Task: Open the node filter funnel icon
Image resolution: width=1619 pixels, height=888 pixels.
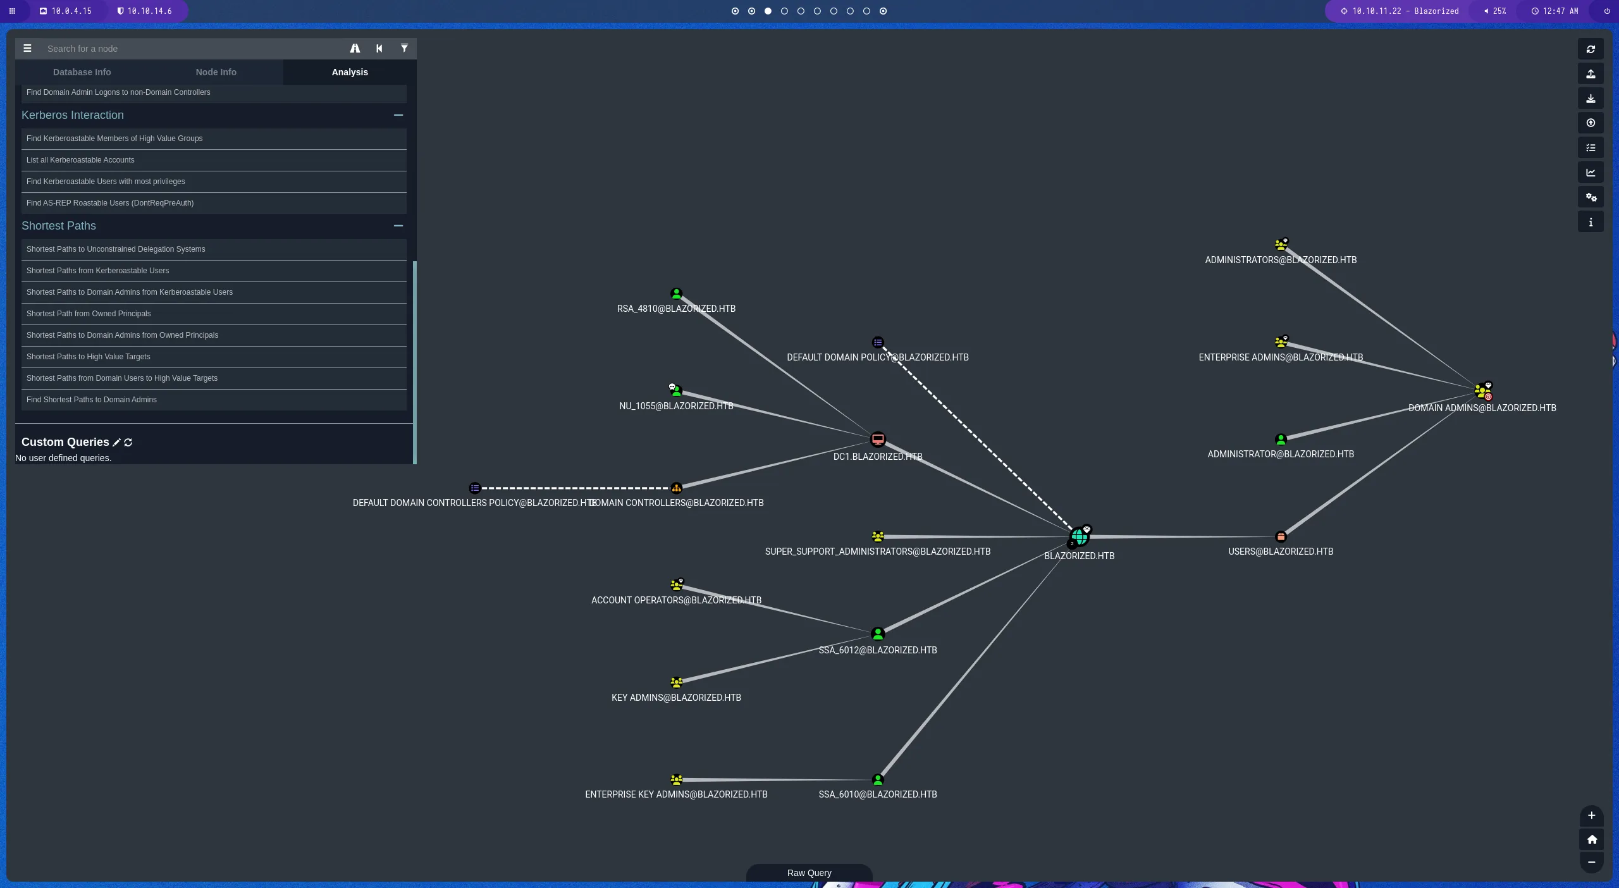Action: 404,49
